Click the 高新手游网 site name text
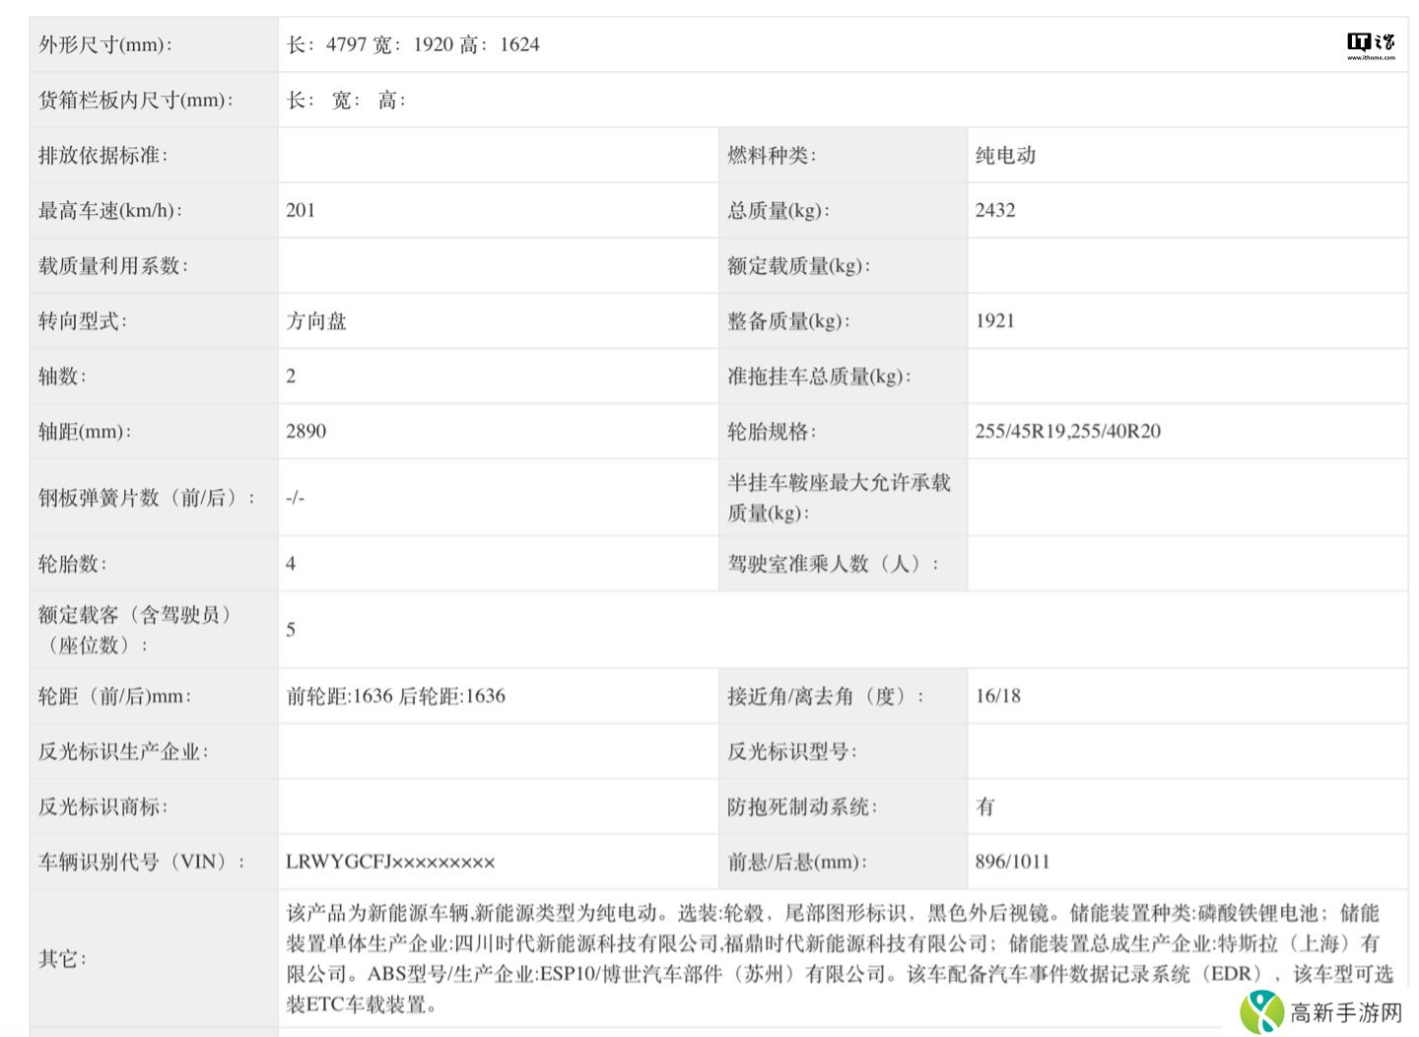The image size is (1419, 1037). (x=1346, y=1013)
